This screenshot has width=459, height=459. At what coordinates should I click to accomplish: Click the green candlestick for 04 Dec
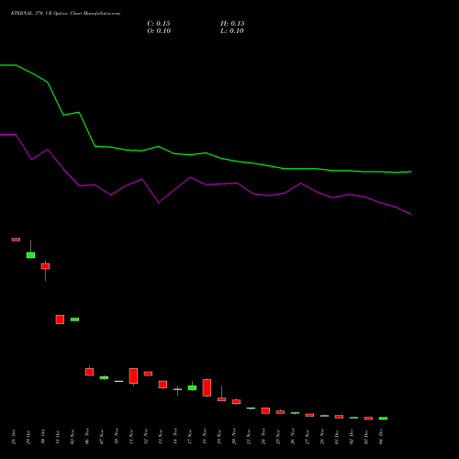click(383, 419)
